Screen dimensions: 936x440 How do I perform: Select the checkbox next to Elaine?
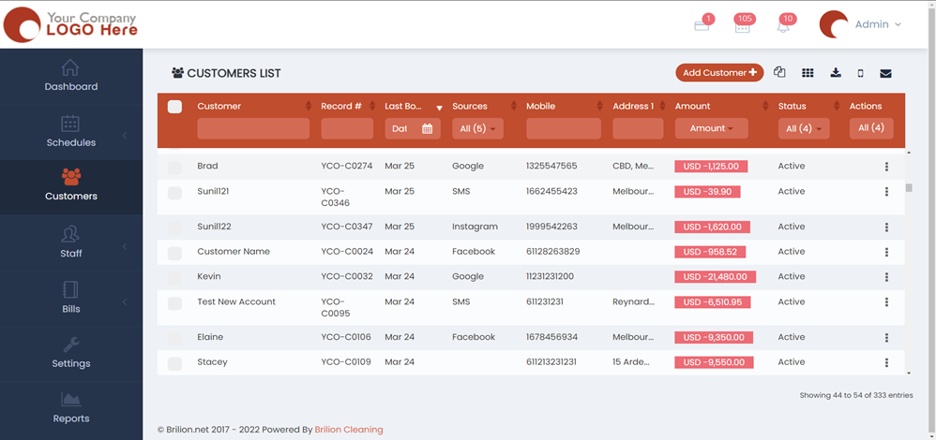click(x=174, y=338)
